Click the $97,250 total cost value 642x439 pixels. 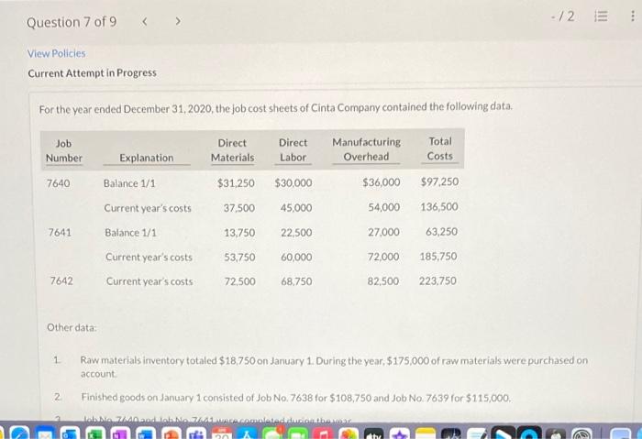point(439,181)
